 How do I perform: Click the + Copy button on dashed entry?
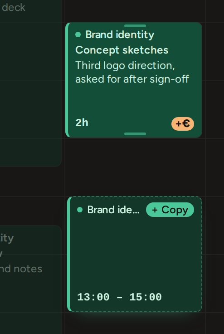170,210
